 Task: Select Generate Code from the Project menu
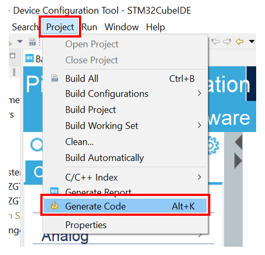click(125, 206)
